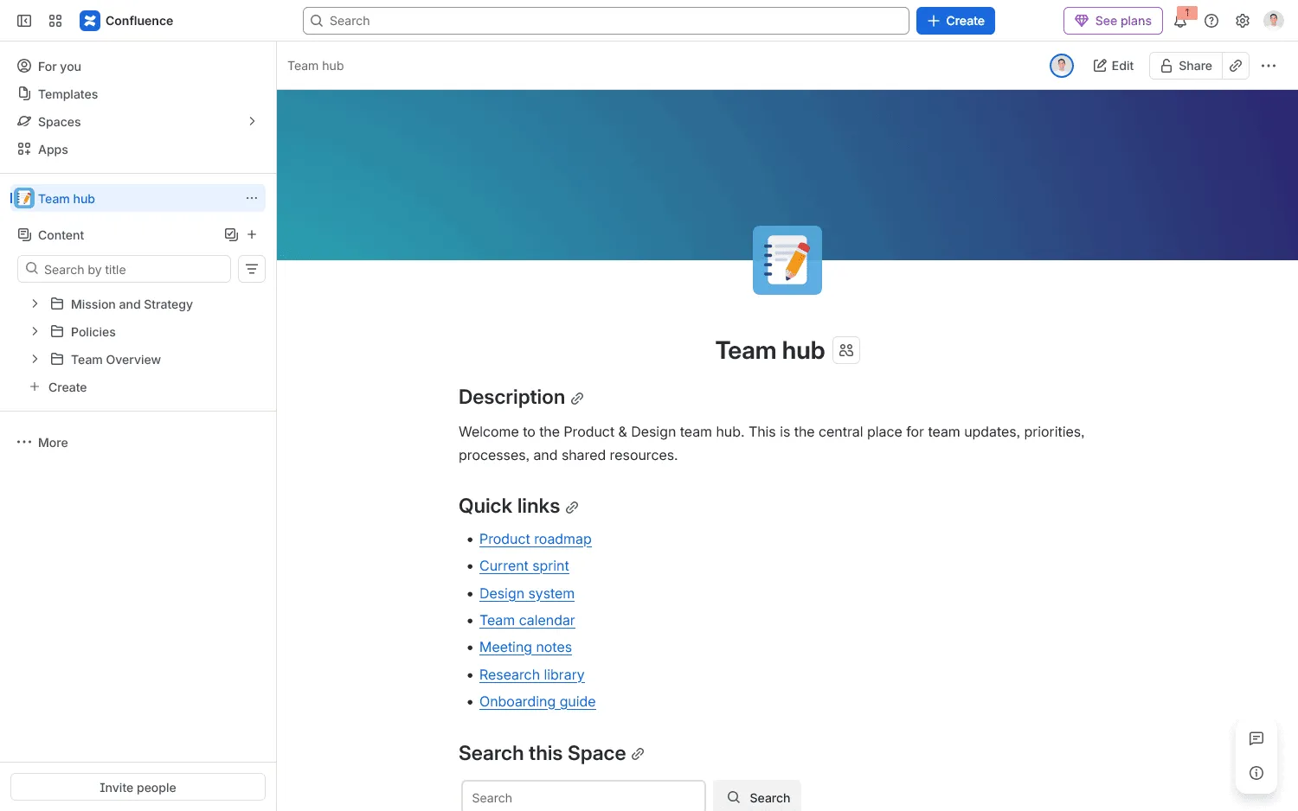The height and width of the screenshot is (811, 1298).
Task: Open the settings gear icon
Action: coord(1243,21)
